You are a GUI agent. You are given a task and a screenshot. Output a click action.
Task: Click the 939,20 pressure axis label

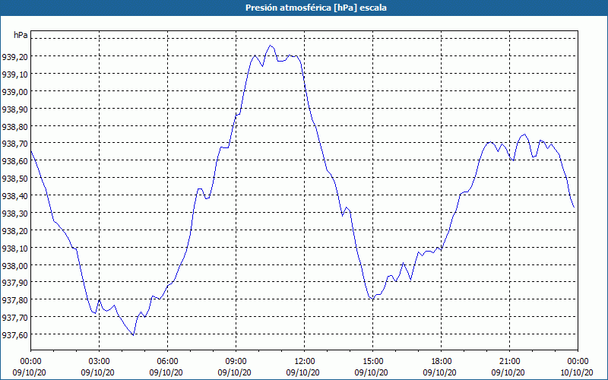(x=14, y=57)
